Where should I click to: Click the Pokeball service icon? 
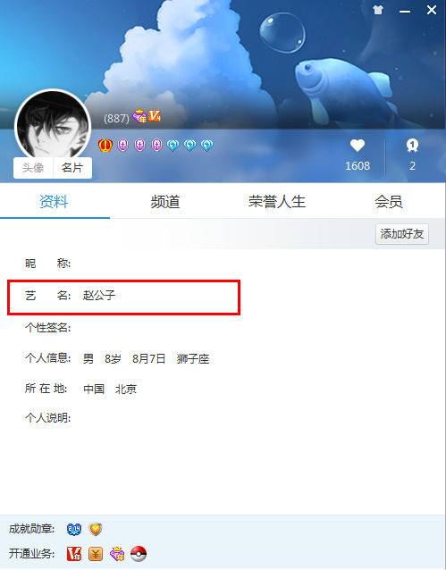[x=139, y=554]
